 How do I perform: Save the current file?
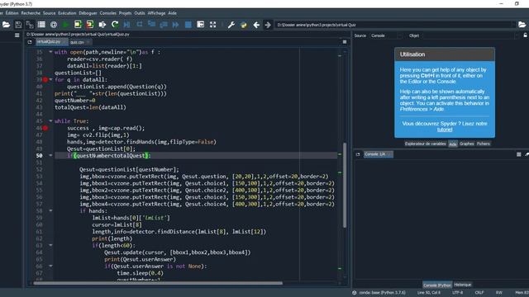pos(18,25)
